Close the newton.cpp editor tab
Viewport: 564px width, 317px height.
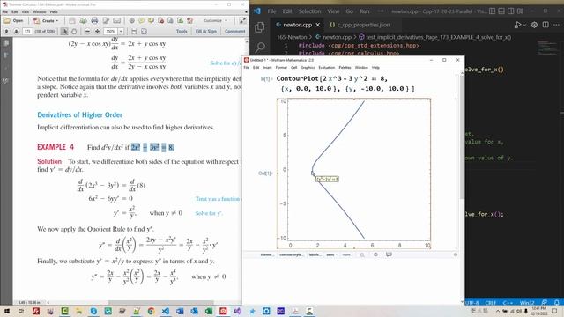click(317, 25)
